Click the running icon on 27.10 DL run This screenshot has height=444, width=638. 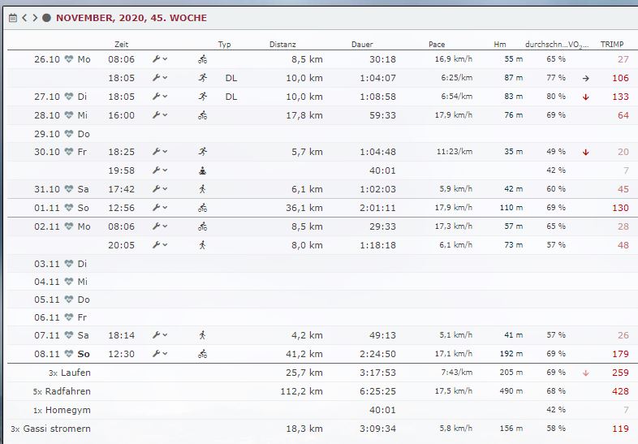point(202,97)
